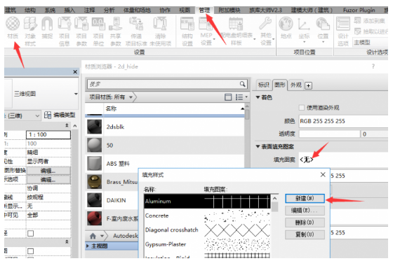Click the 名称 column header to sort
393x261 pixels.
click(x=174, y=108)
